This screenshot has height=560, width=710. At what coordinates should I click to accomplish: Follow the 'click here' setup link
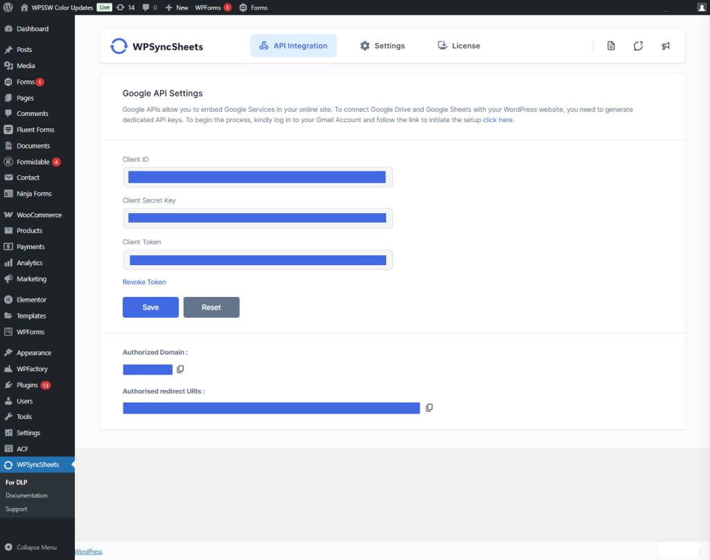[498, 120]
